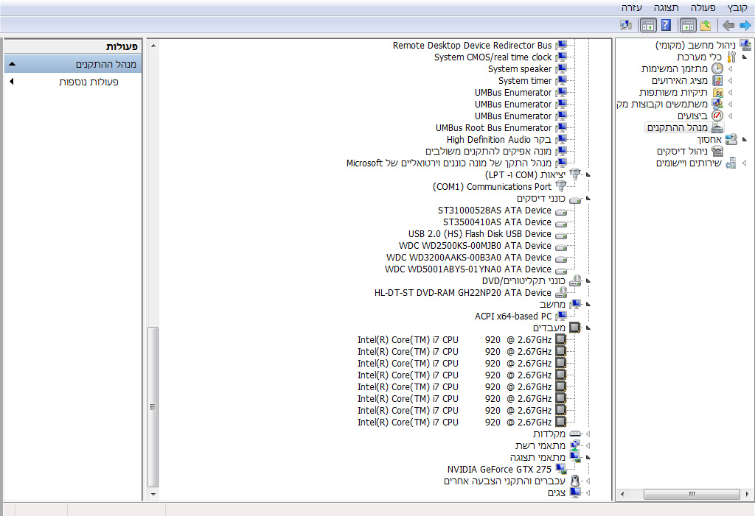Open the View menu (תצוגה)

(667, 7)
